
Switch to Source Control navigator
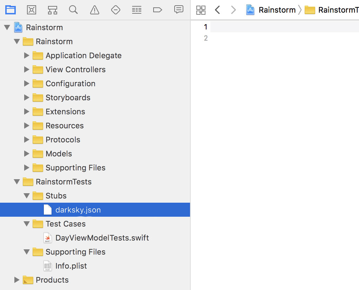[32, 10]
